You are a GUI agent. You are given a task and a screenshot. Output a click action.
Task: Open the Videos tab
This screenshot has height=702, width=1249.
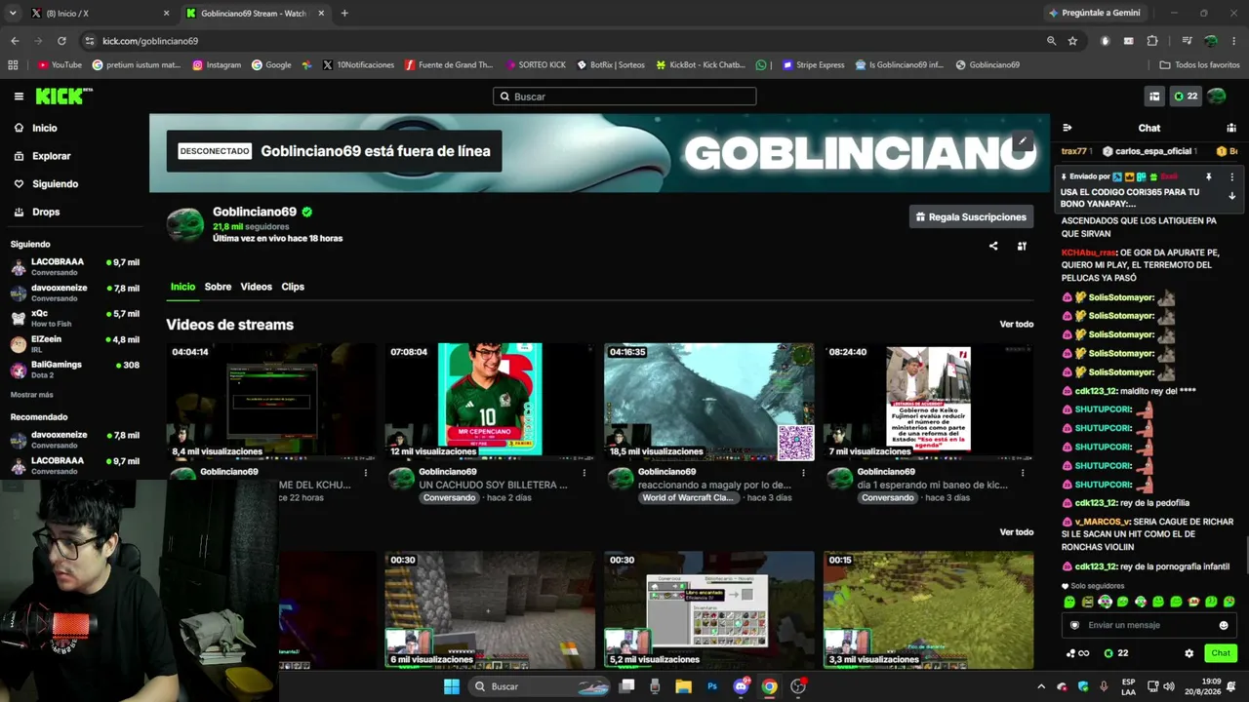pos(256,287)
